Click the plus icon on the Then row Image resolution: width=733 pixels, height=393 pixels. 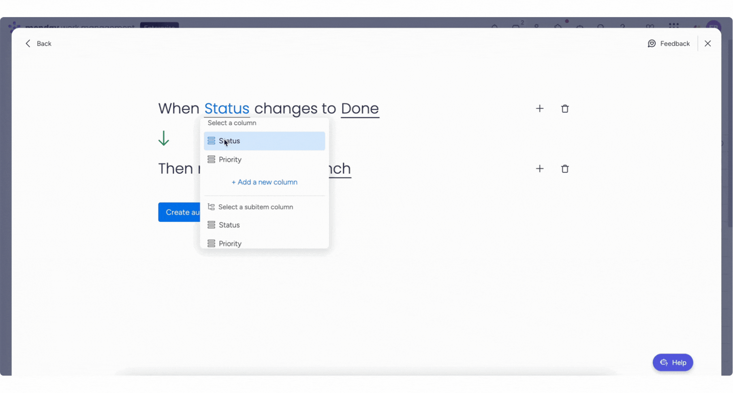point(539,169)
